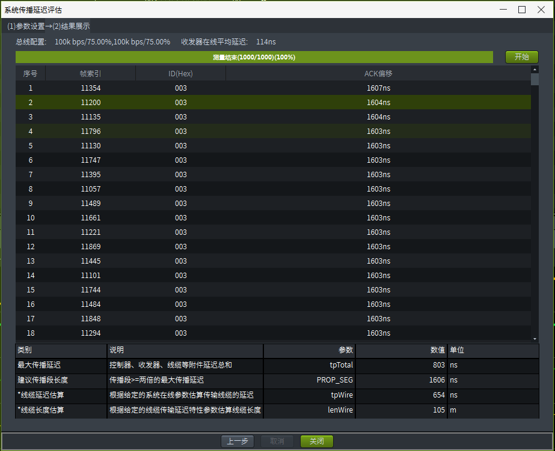Select row with frame index 11848
Image resolution: width=555 pixels, height=451 pixels.
[273, 319]
